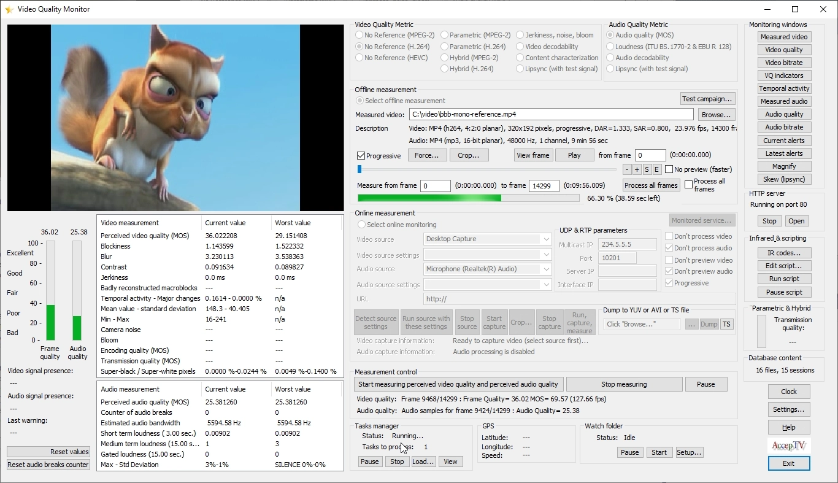The height and width of the screenshot is (483, 838).
Task: Click the minus frame step button
Action: 627,169
